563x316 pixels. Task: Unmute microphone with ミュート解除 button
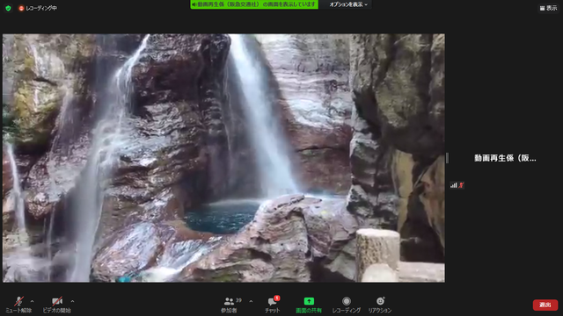[x=18, y=305]
